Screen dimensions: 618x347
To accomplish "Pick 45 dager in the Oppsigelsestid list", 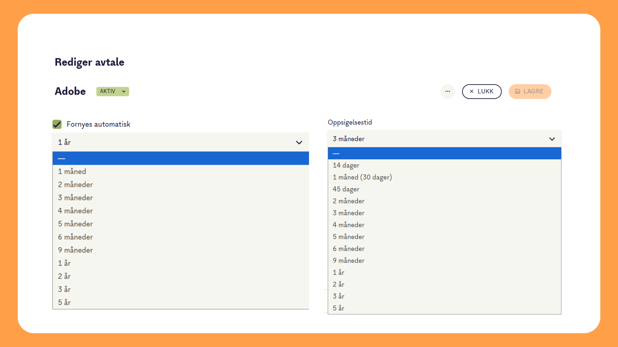I will (346, 189).
